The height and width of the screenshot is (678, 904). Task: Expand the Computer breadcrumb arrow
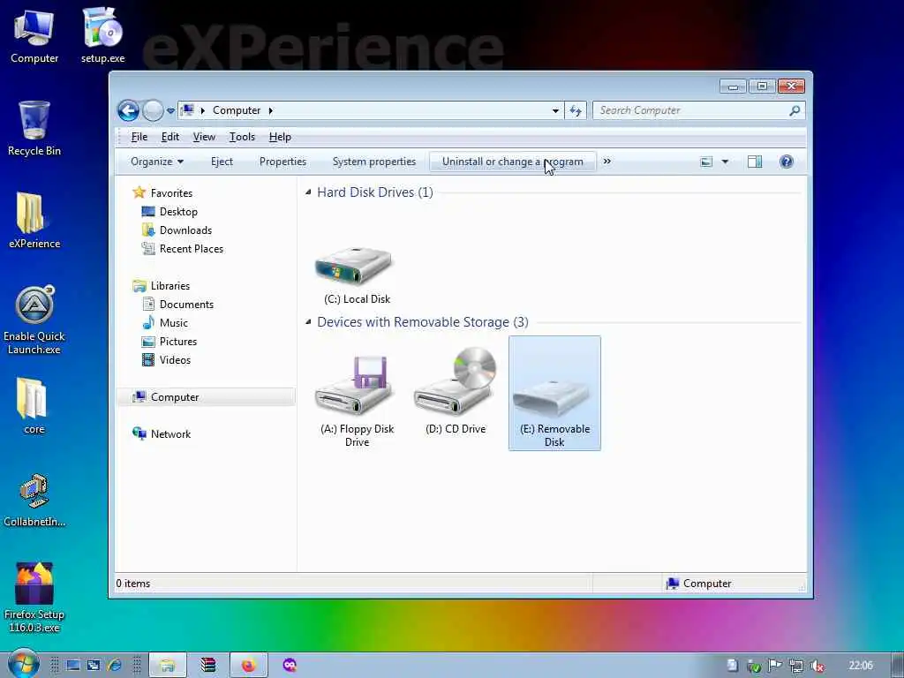pos(270,110)
